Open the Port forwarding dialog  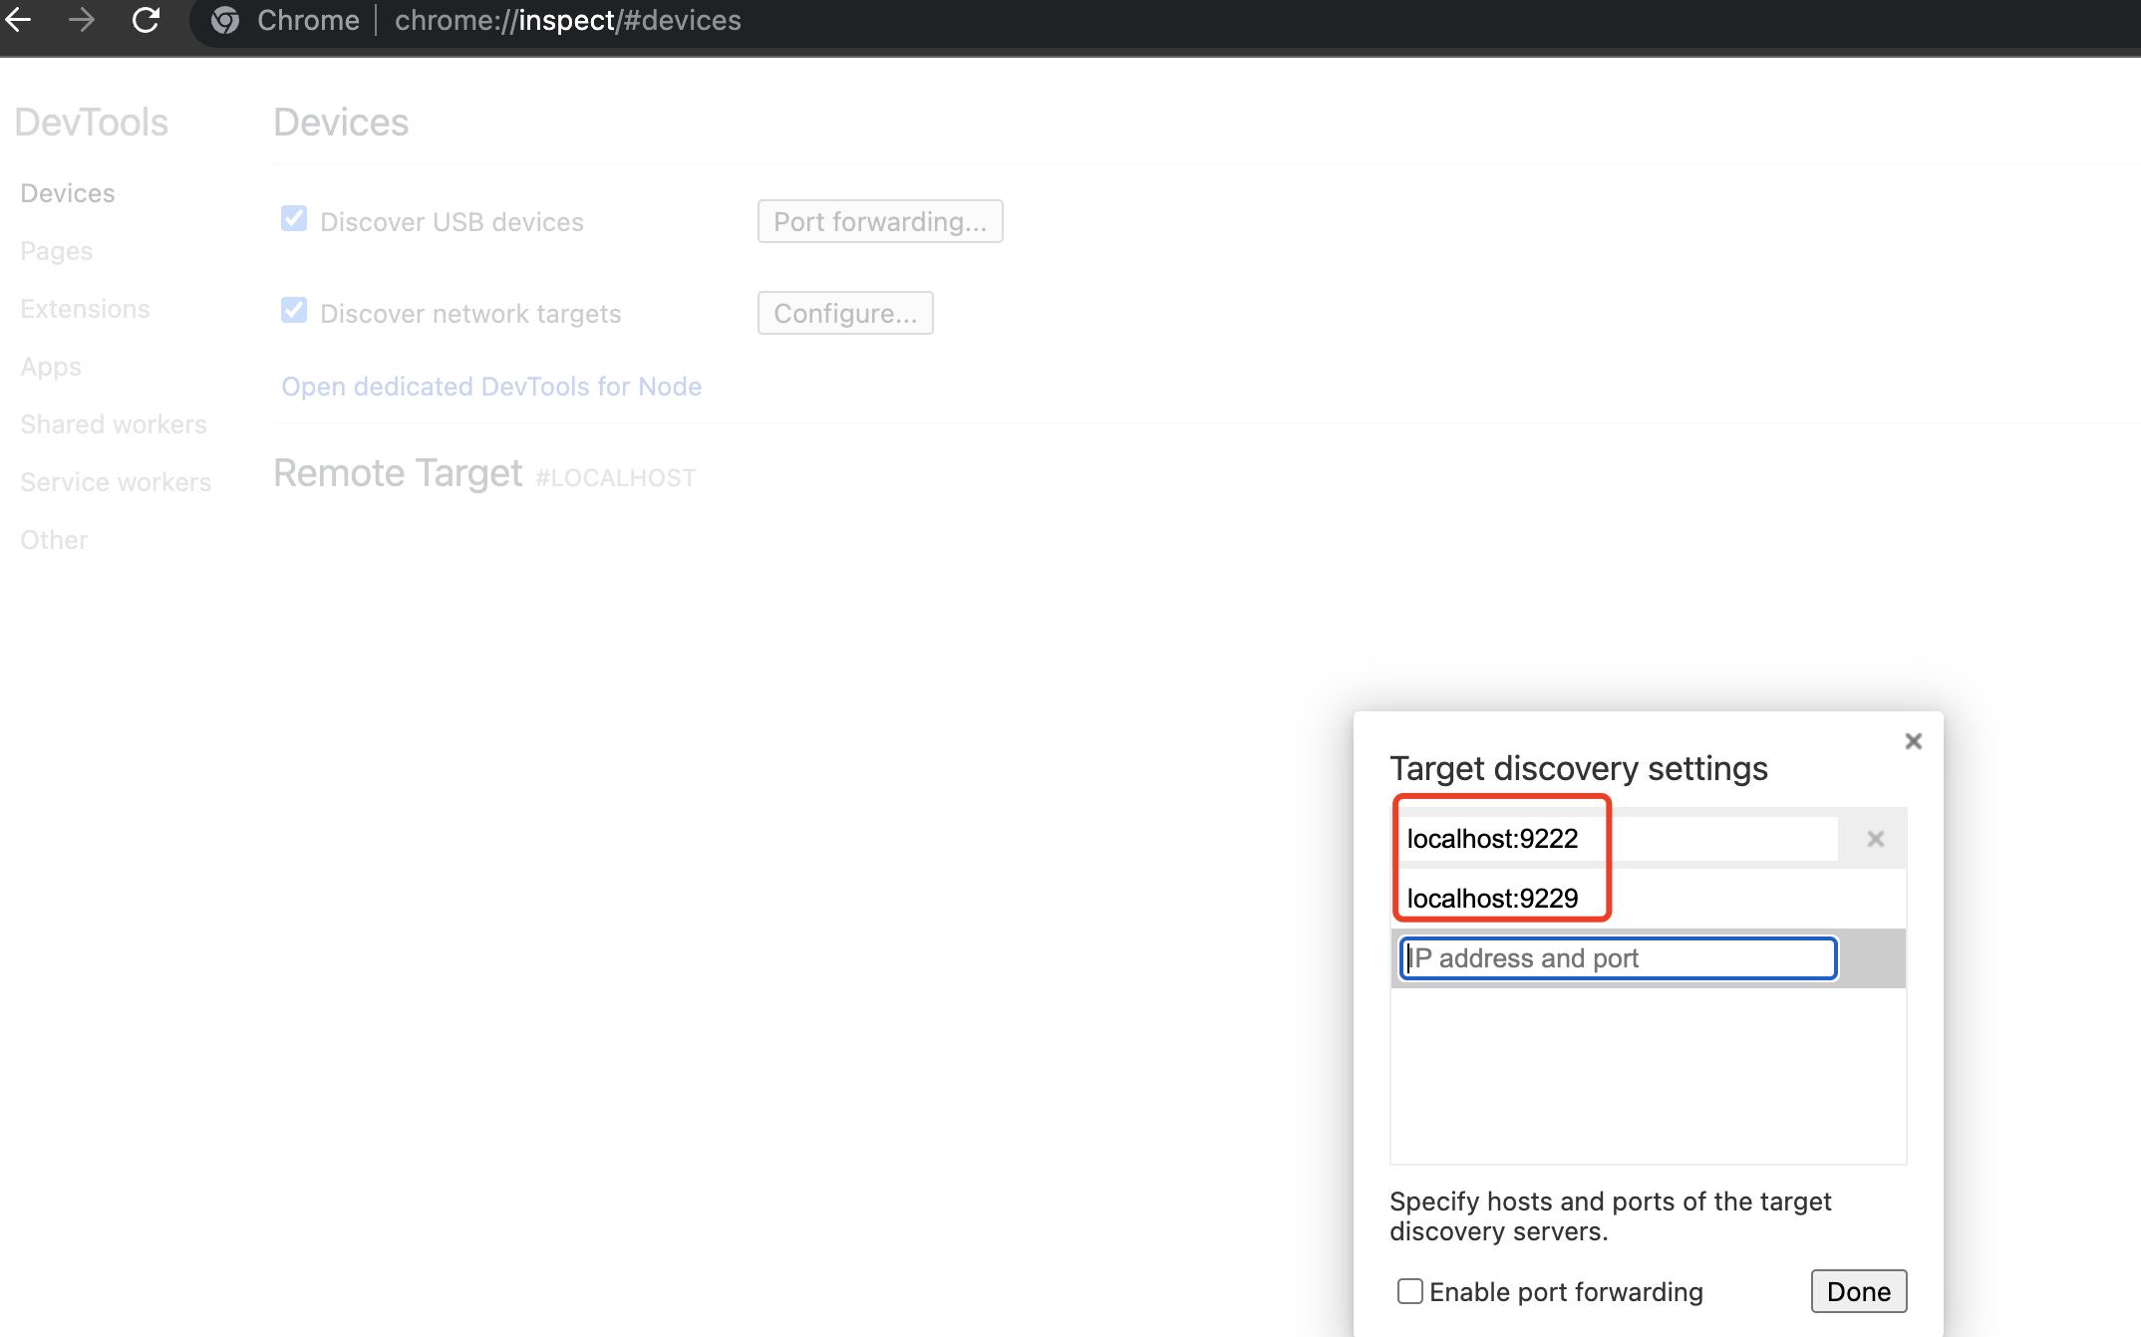pyautogui.click(x=880, y=221)
